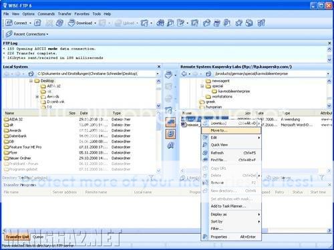
Task: Open the Transfer menu
Action: [x=65, y=14]
